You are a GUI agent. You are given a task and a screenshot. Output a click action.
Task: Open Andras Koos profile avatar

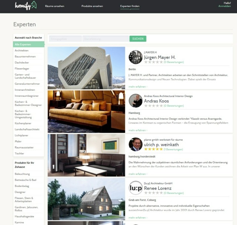pos(136,100)
